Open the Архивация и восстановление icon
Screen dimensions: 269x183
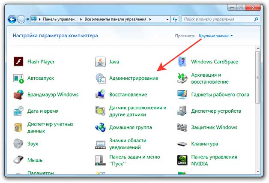click(182, 78)
